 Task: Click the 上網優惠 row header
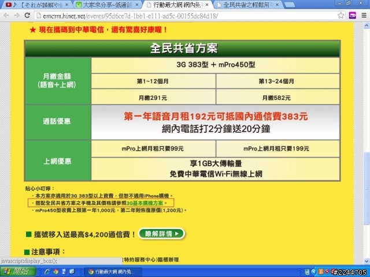pos(57,162)
